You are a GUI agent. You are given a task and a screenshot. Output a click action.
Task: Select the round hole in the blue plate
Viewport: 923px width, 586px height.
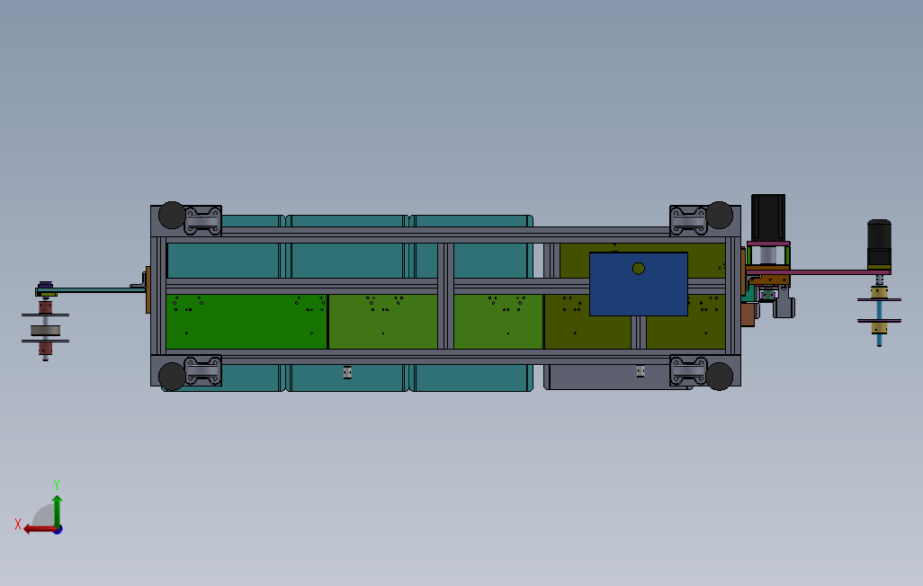639,269
